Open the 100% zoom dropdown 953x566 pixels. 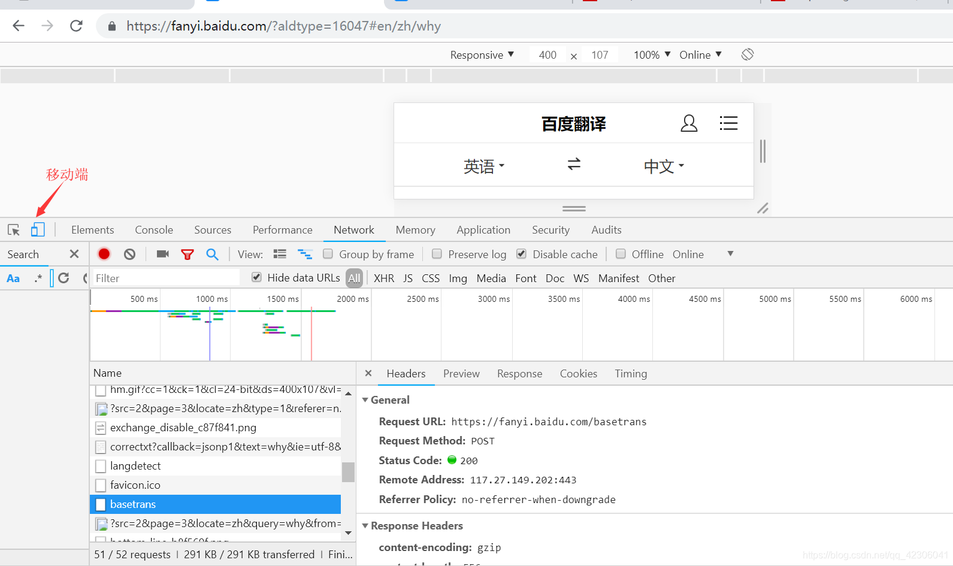(x=652, y=55)
